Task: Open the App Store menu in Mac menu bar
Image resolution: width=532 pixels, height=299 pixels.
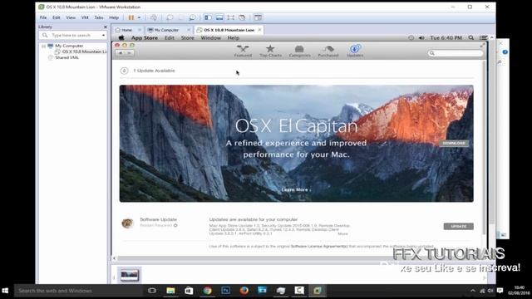Action: tap(145, 38)
